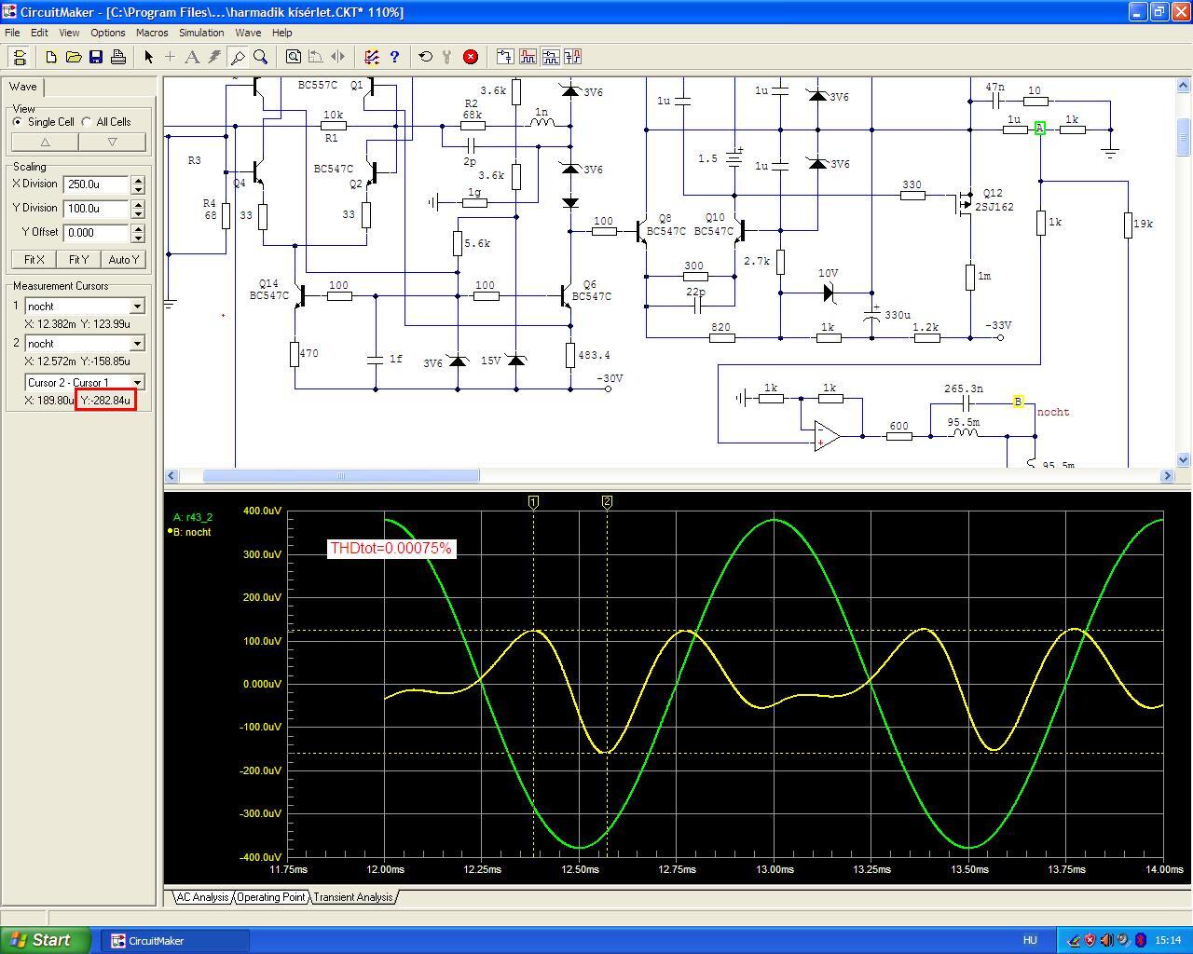Click the blue question mark help icon

pyautogui.click(x=394, y=57)
